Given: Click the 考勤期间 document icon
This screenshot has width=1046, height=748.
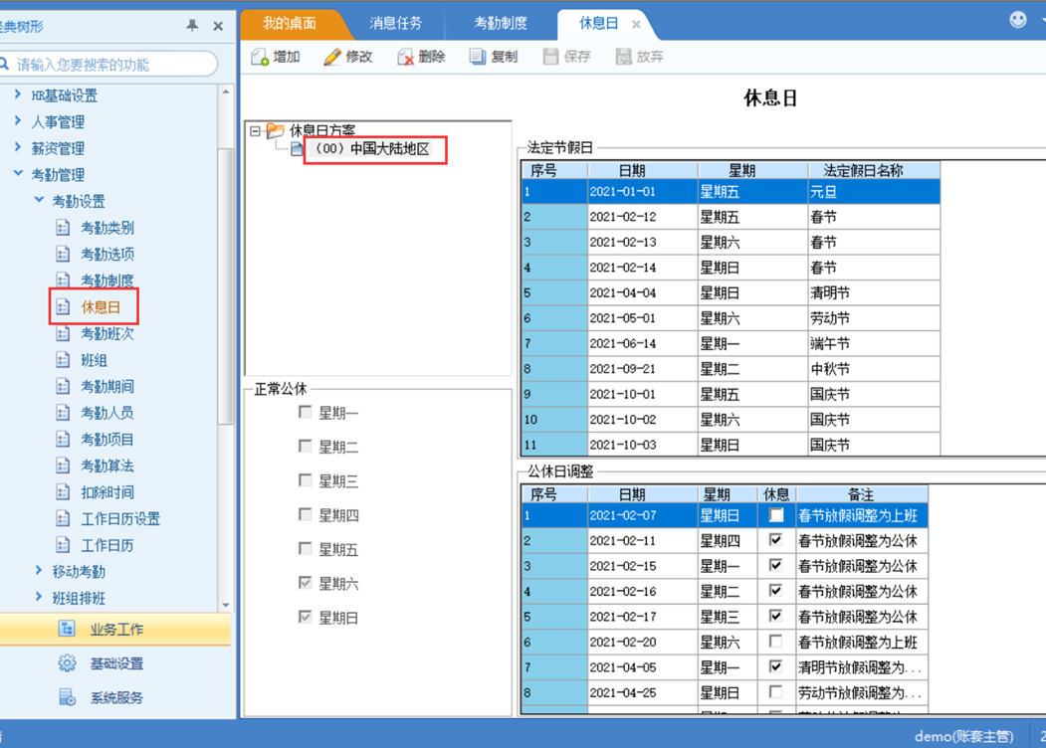Looking at the screenshot, I should pyautogui.click(x=63, y=386).
